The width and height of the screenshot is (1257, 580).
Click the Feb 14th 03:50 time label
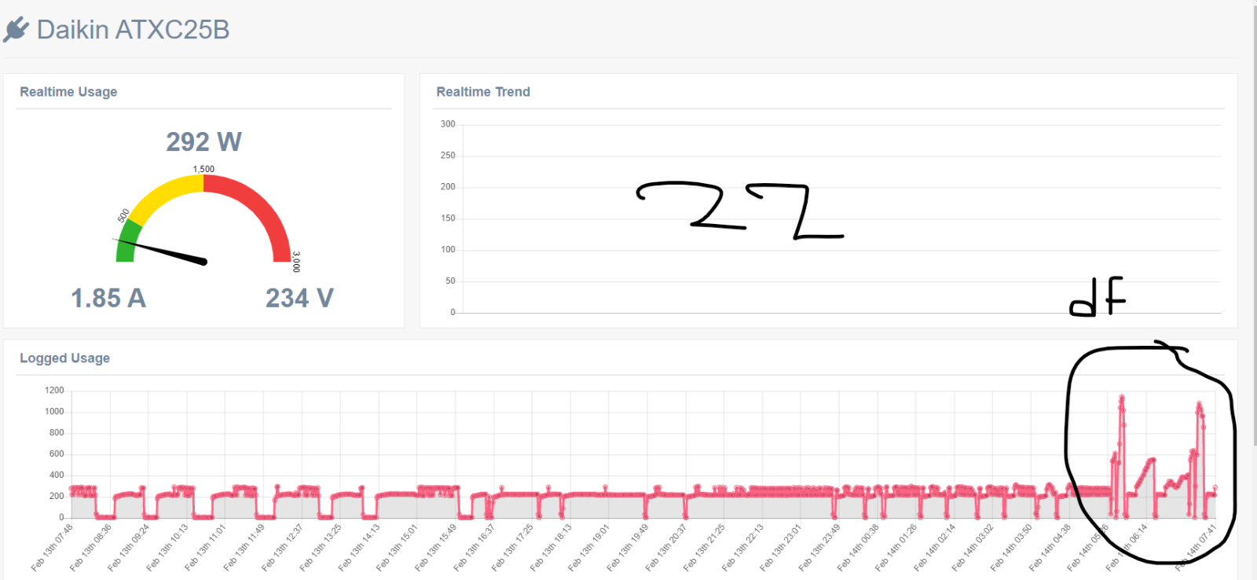point(1012,548)
